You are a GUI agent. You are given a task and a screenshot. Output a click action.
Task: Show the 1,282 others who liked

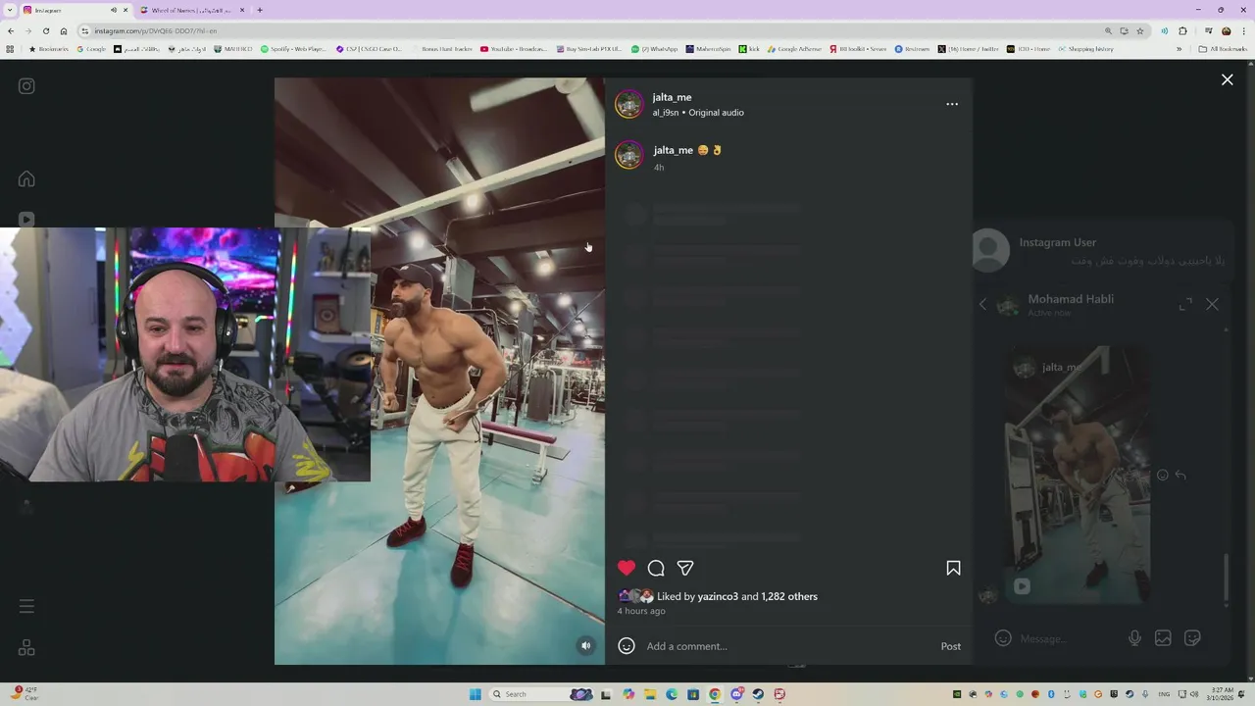789,596
